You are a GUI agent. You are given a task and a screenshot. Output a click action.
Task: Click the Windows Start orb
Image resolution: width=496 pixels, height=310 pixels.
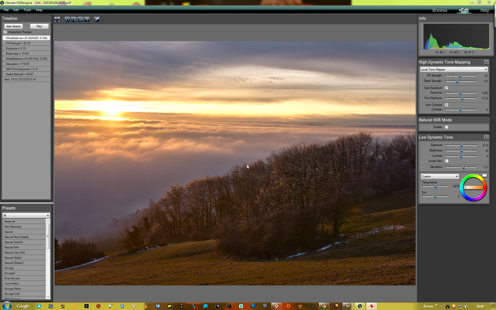click(6, 305)
